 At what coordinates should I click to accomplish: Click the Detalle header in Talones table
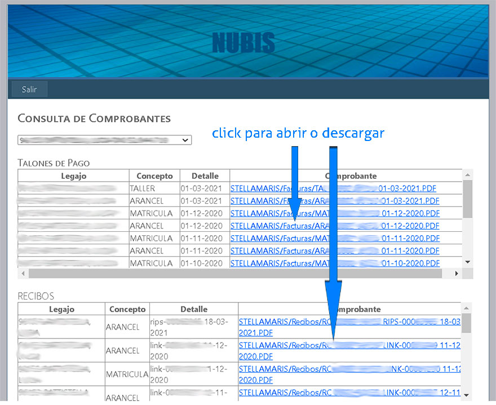[205, 176]
